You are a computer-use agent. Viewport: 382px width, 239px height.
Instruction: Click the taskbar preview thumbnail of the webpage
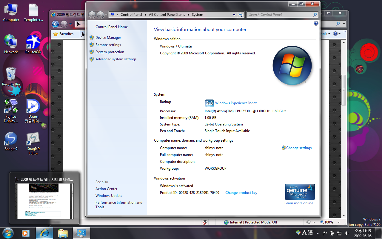(44, 201)
